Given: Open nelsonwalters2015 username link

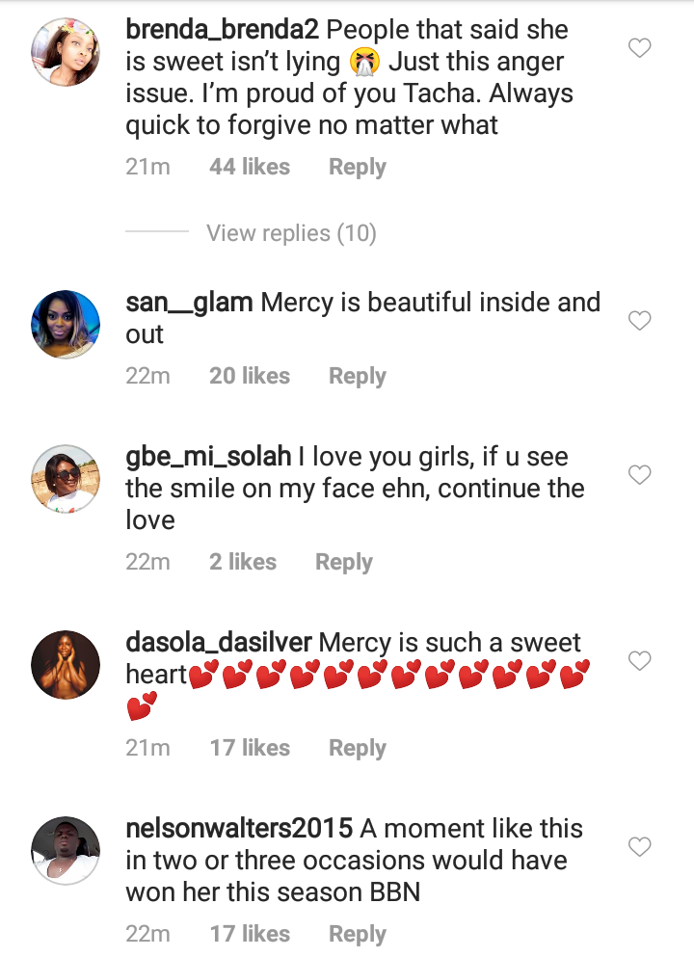Looking at the screenshot, I should tap(241, 829).
